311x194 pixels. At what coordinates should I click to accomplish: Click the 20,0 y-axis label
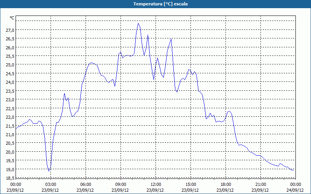click(x=10, y=152)
